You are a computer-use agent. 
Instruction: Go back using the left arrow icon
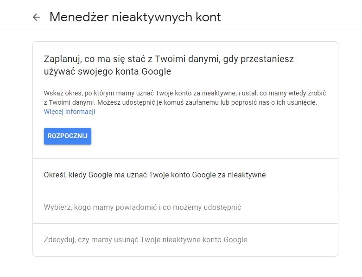click(37, 18)
